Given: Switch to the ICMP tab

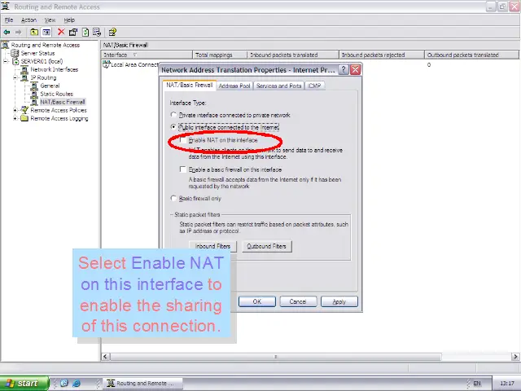Looking at the screenshot, I should 314,86.
